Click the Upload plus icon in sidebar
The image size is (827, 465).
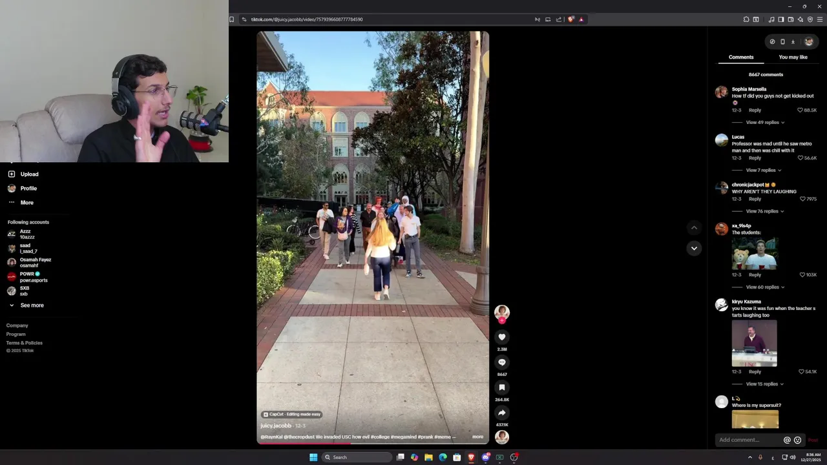coord(12,174)
